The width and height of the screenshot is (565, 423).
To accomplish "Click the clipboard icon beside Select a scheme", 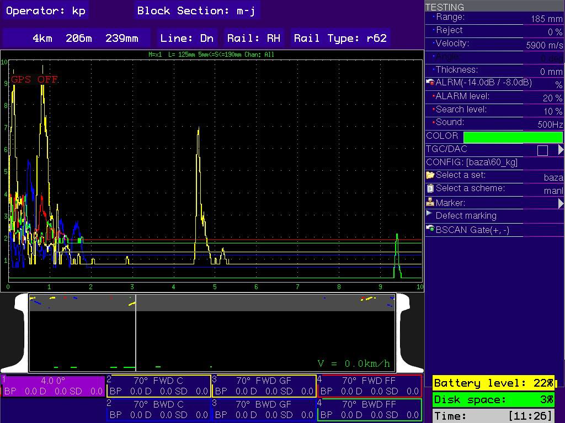I will coord(430,188).
